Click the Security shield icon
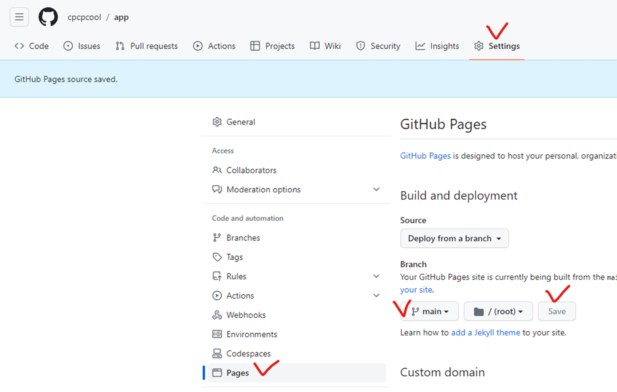Image resolution: width=617 pixels, height=392 pixels. 360,46
